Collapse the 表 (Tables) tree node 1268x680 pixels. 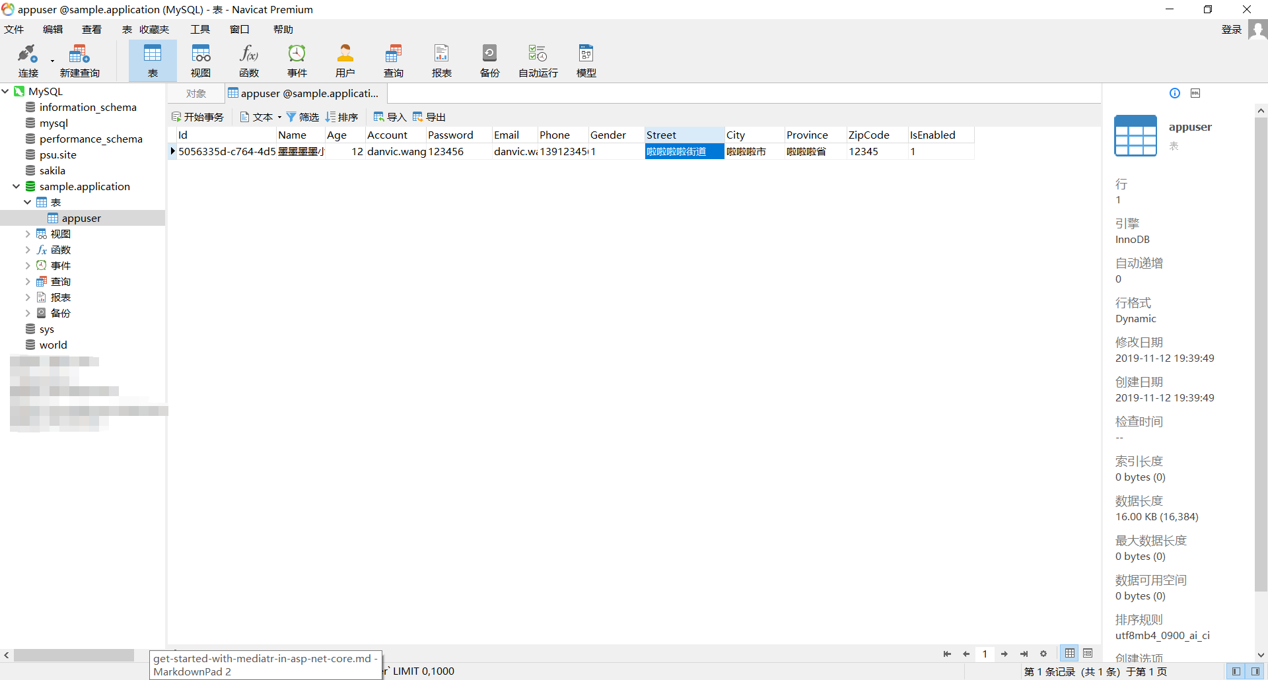28,202
